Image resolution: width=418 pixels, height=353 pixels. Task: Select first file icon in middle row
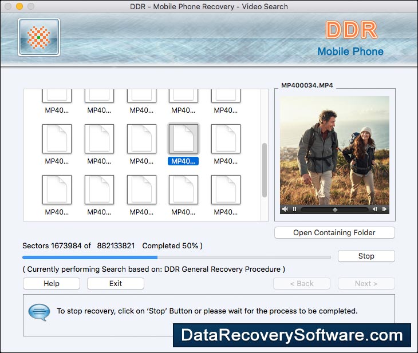click(57, 139)
